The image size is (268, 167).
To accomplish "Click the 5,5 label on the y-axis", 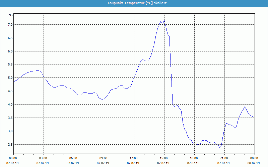I will [10, 64].
